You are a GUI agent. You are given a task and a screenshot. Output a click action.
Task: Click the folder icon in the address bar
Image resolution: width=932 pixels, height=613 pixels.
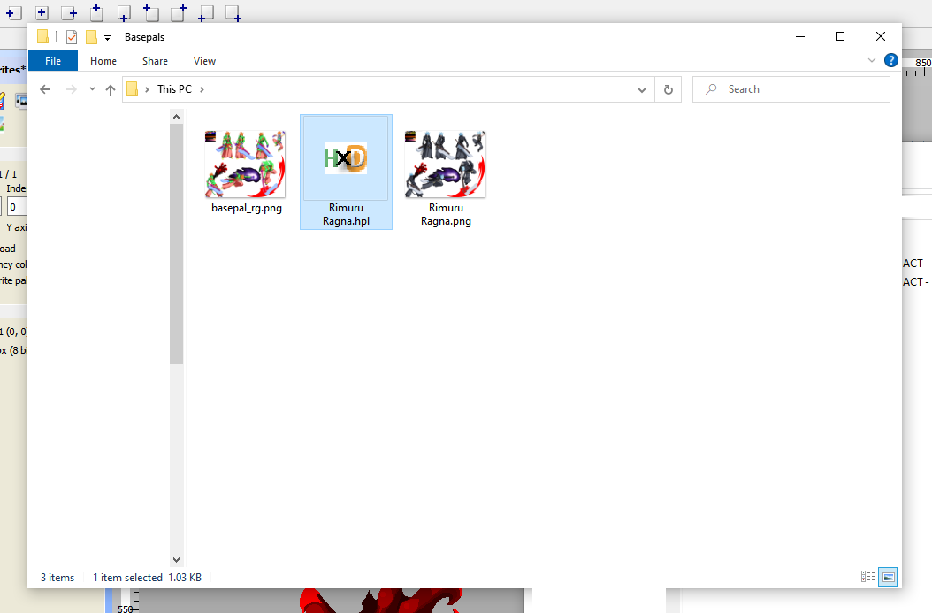pyautogui.click(x=133, y=89)
